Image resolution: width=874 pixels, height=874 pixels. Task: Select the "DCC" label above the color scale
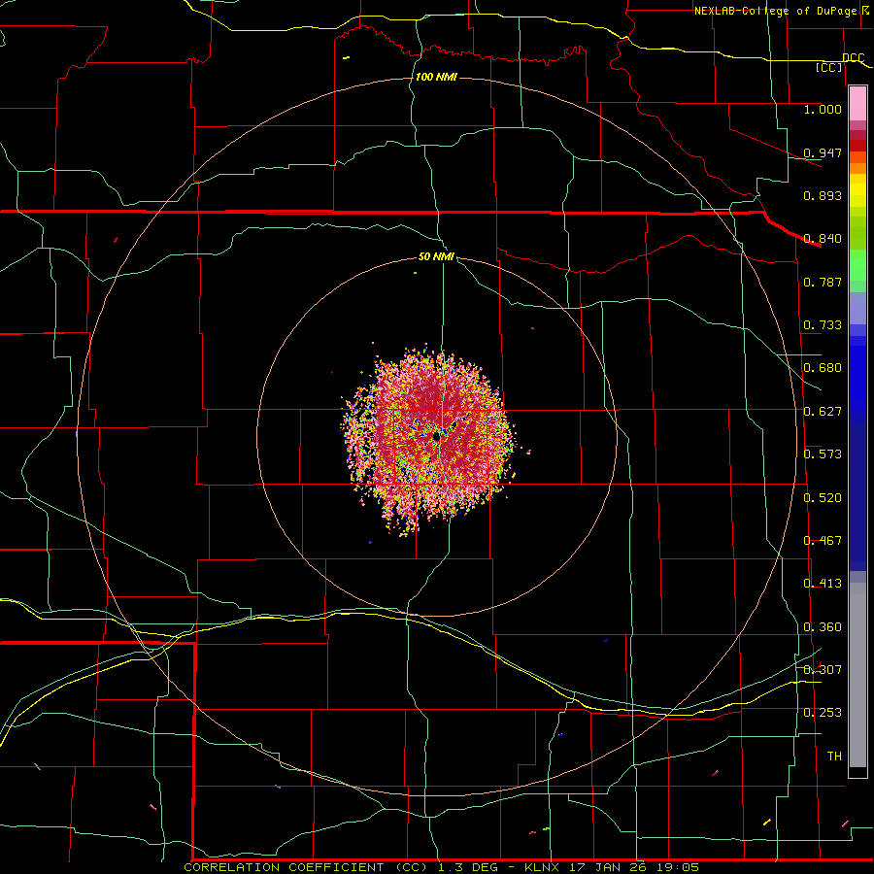(x=853, y=57)
